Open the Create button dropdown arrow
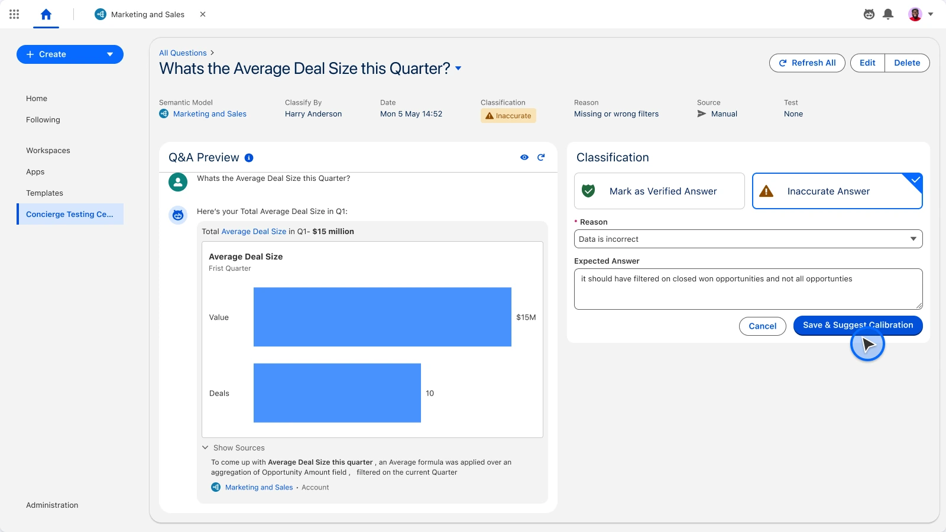 click(110, 54)
